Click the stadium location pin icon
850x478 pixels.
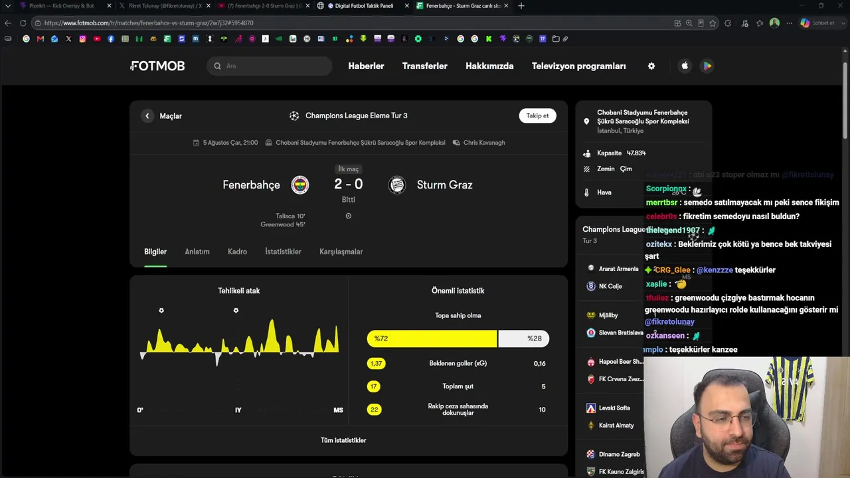pyautogui.click(x=586, y=121)
